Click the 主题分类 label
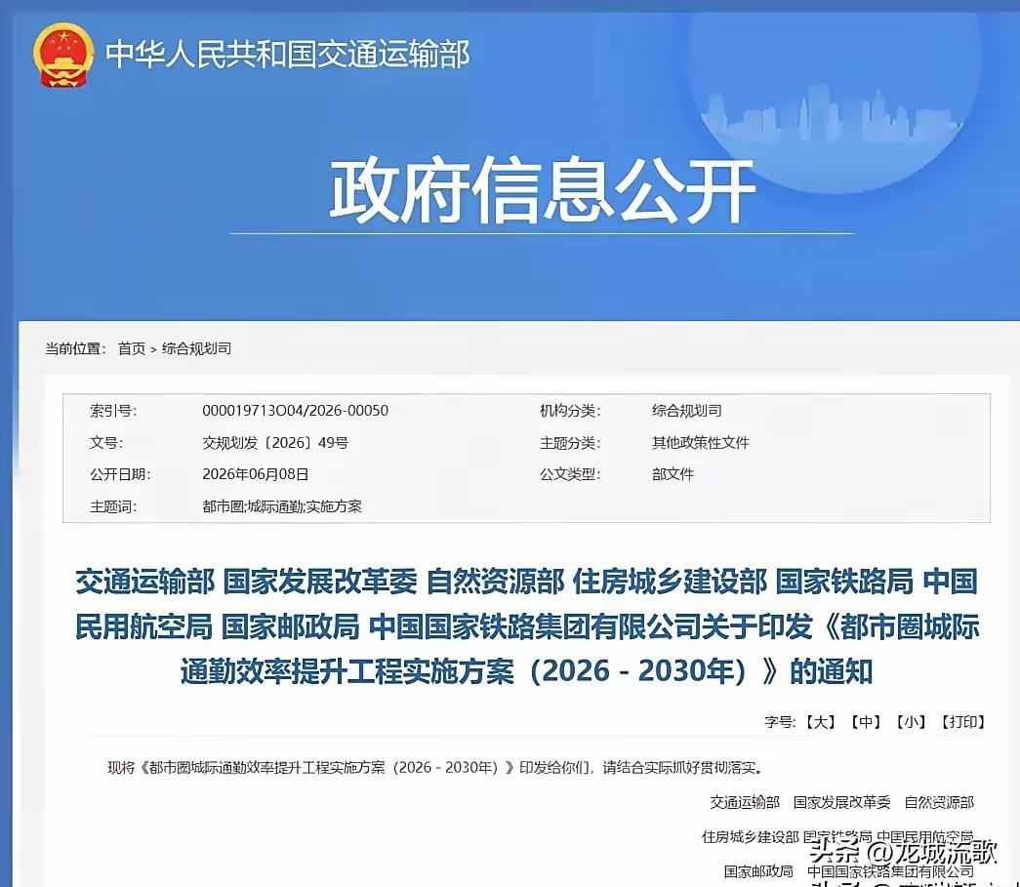 570,443
